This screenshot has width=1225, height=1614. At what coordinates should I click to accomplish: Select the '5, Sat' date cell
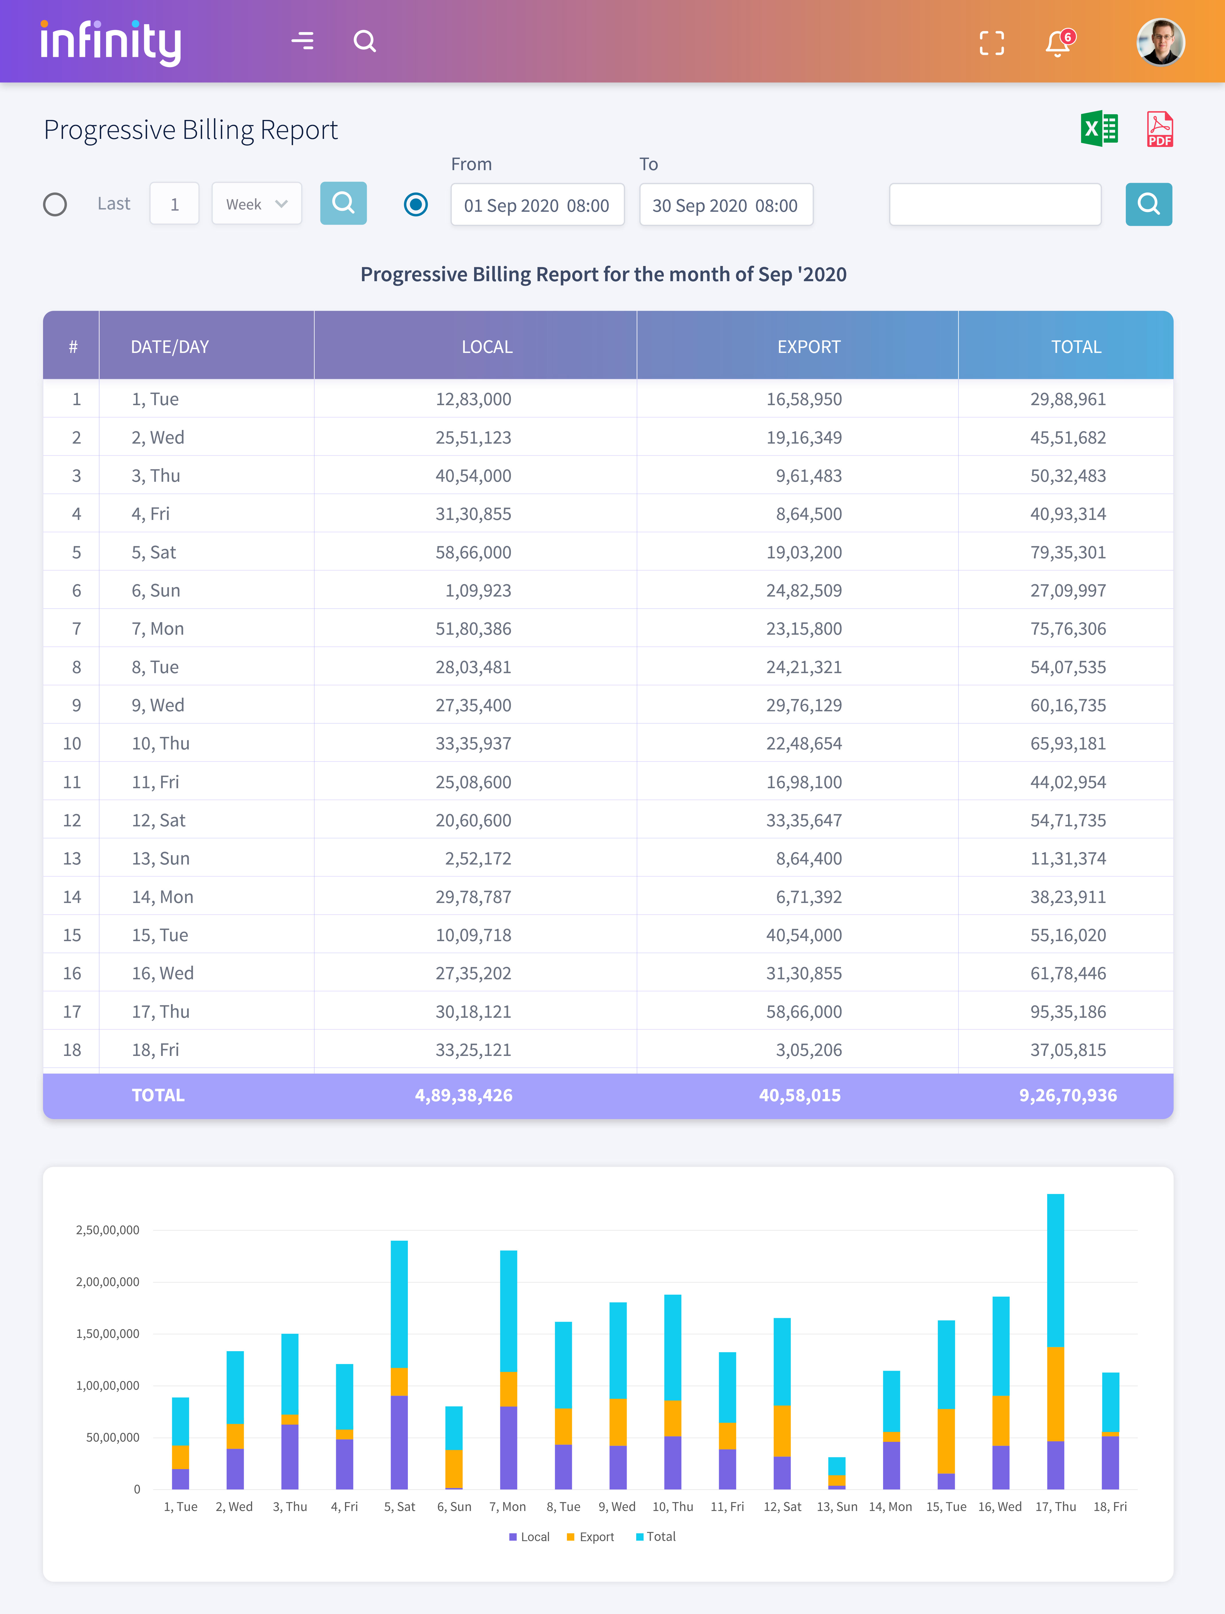tap(154, 552)
